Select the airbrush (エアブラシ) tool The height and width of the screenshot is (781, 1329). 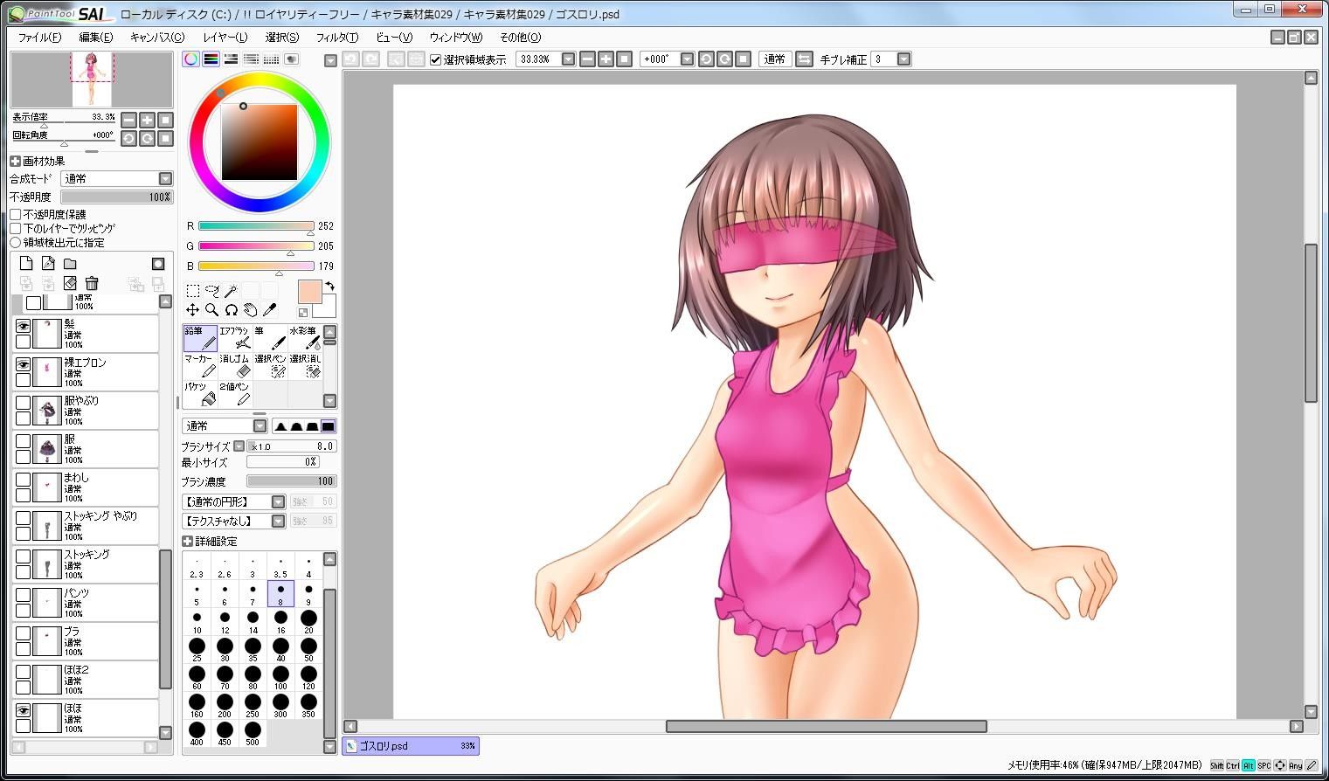click(235, 338)
